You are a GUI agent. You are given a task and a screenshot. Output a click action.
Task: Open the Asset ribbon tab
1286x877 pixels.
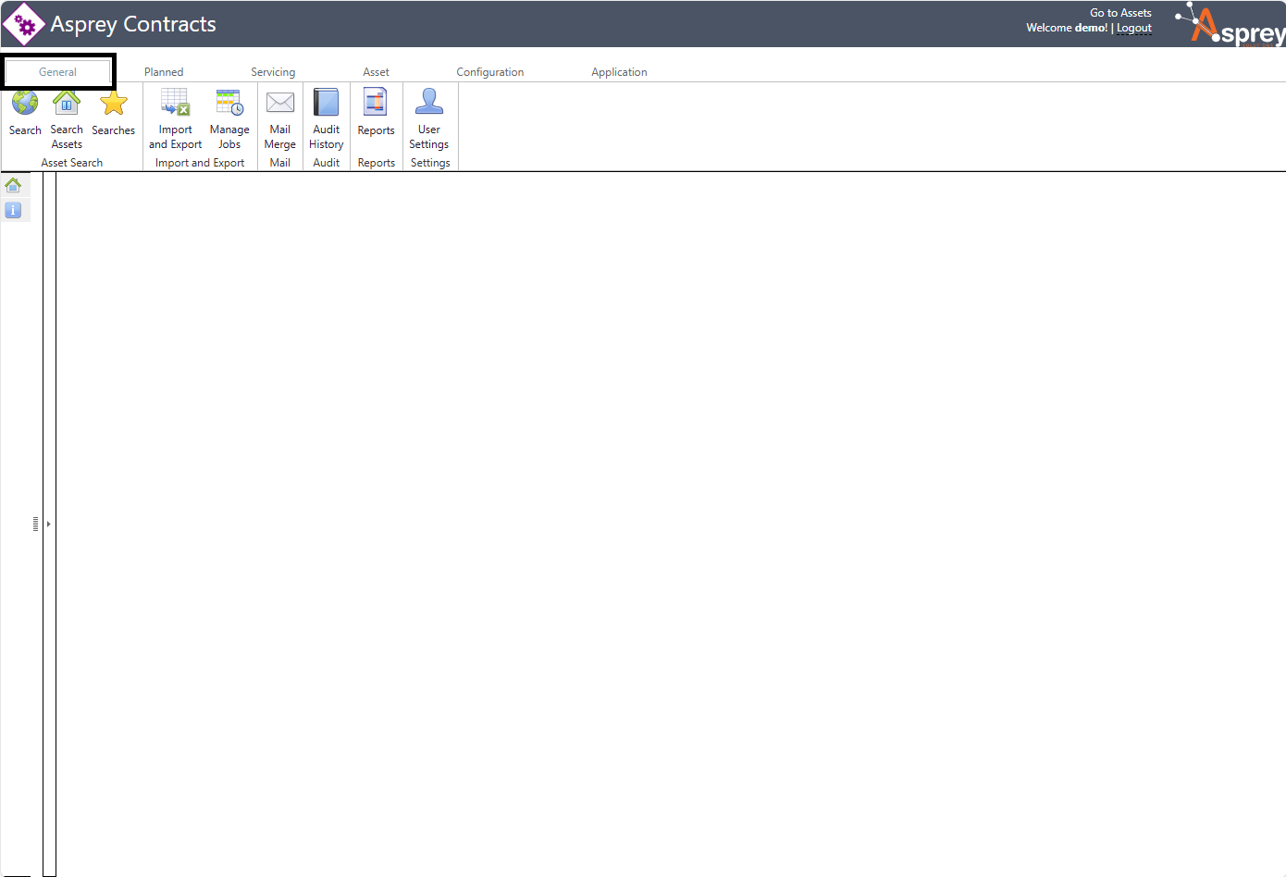(x=376, y=72)
